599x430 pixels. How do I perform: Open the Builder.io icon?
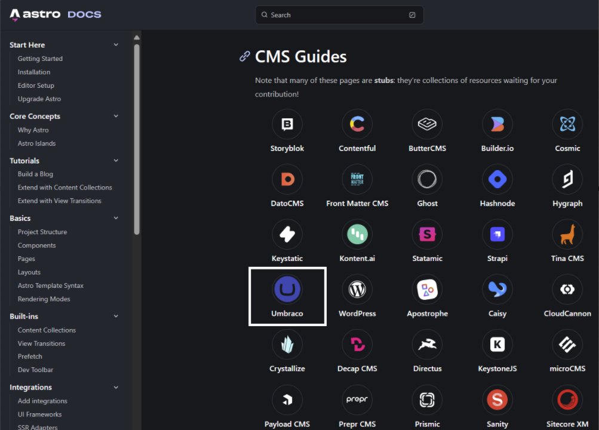pyautogui.click(x=497, y=124)
